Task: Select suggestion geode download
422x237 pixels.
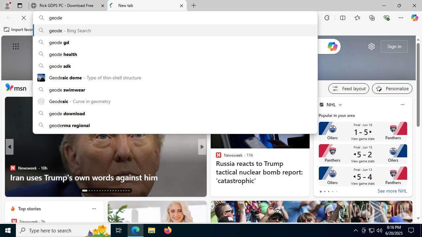Action: tap(175, 114)
